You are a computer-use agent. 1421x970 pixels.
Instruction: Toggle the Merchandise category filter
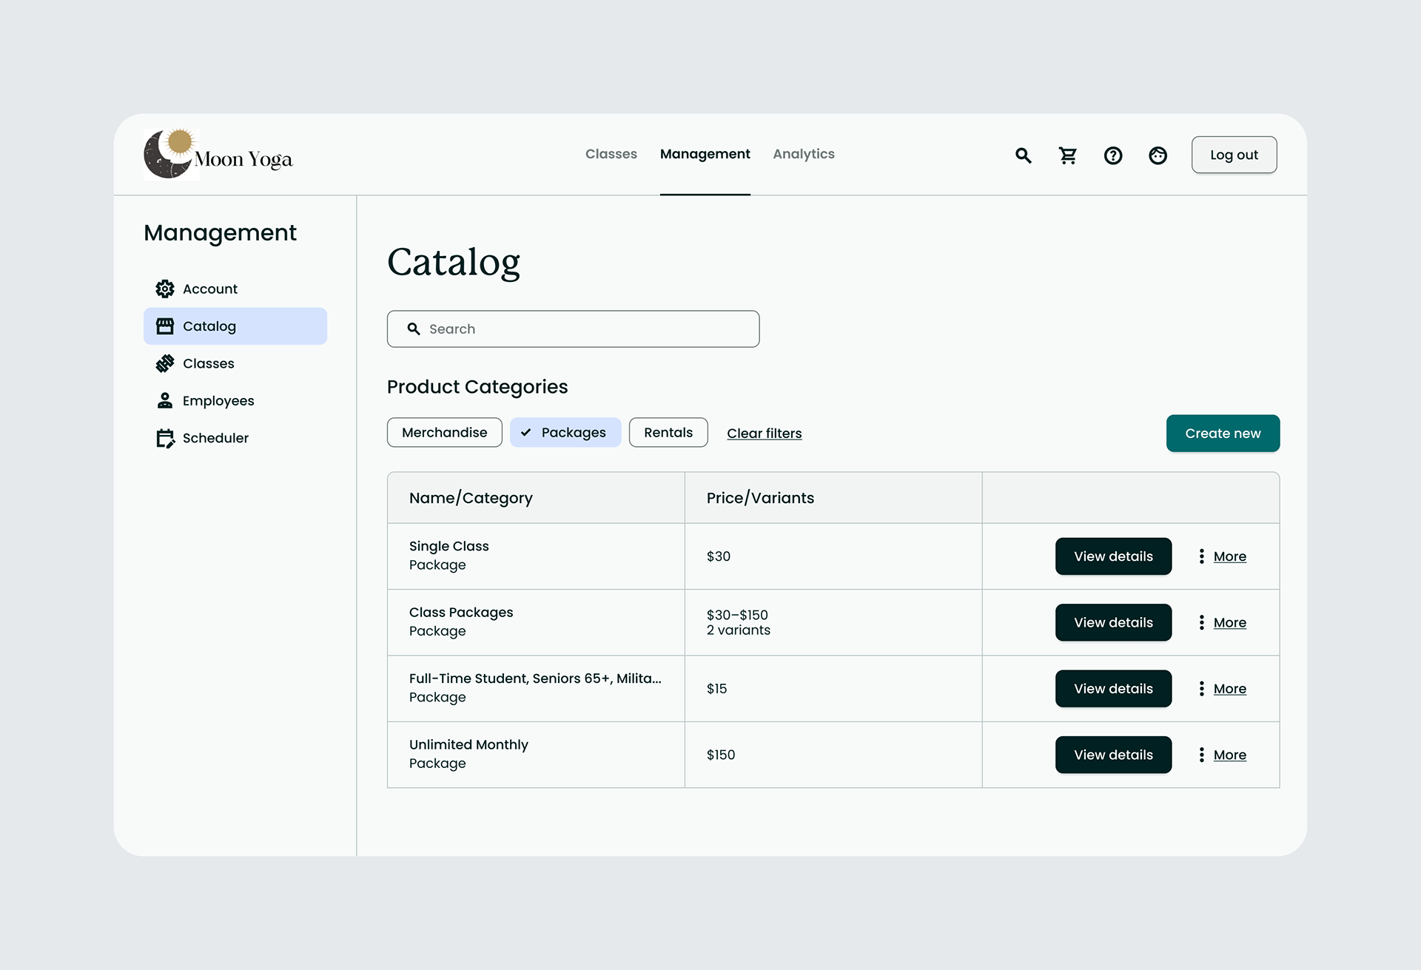point(444,433)
